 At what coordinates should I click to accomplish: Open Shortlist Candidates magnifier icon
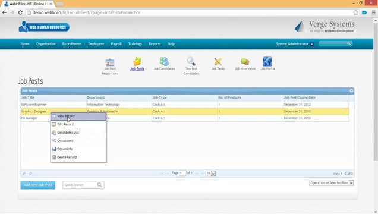pyautogui.click(x=191, y=61)
